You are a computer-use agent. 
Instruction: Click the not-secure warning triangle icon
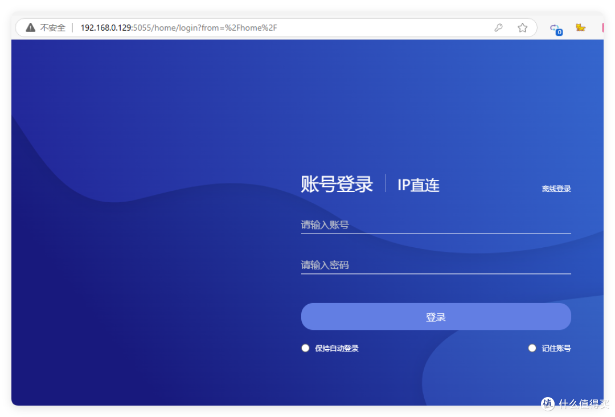tap(31, 27)
